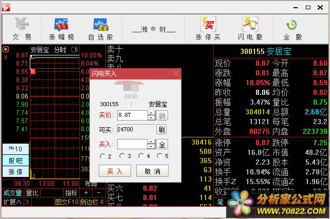Screen dimensions: 330x219
Task: Click the 内盘 value 223739
Action: (315, 131)
